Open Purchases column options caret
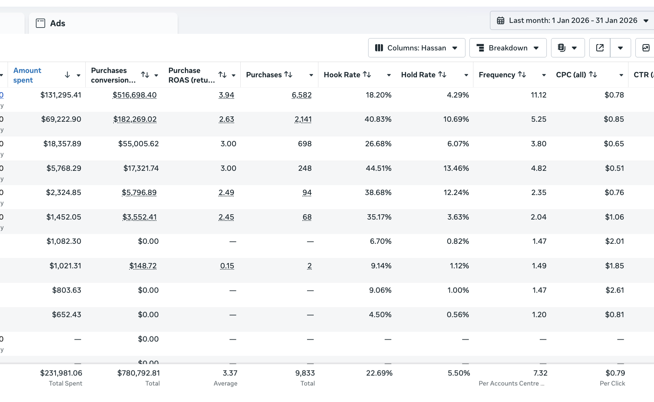654x402 pixels. (311, 75)
